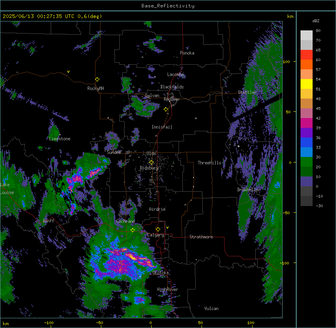Image resolution: width=336 pixels, height=328 pixels.
Task: Click the ThreeHills label
Action: pyautogui.click(x=209, y=163)
